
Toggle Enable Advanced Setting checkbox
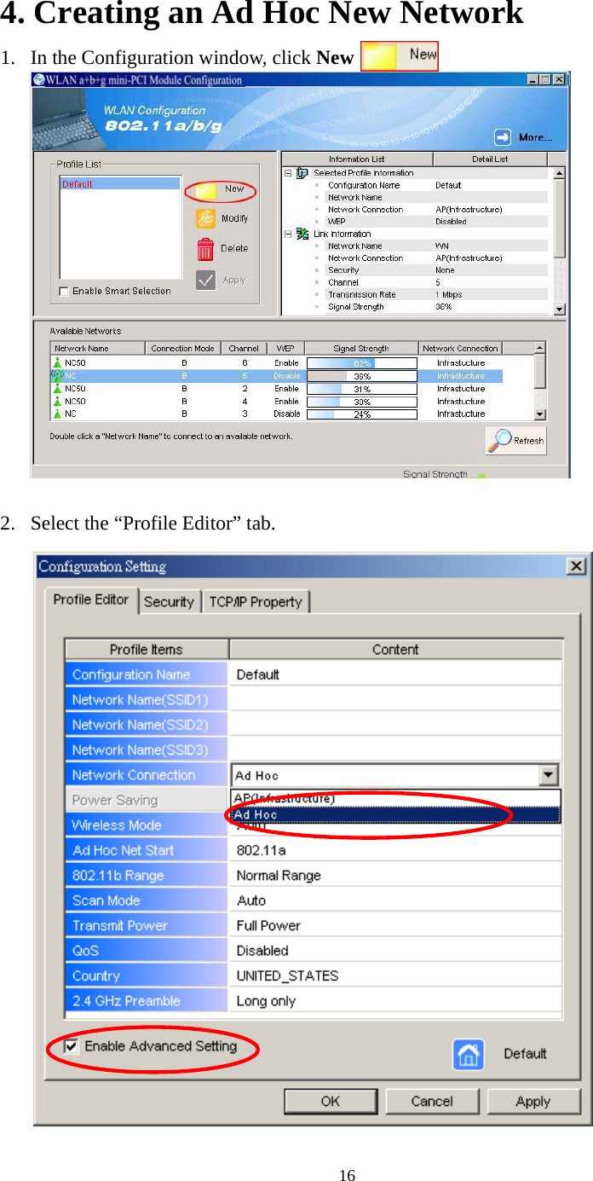pos(72,1046)
